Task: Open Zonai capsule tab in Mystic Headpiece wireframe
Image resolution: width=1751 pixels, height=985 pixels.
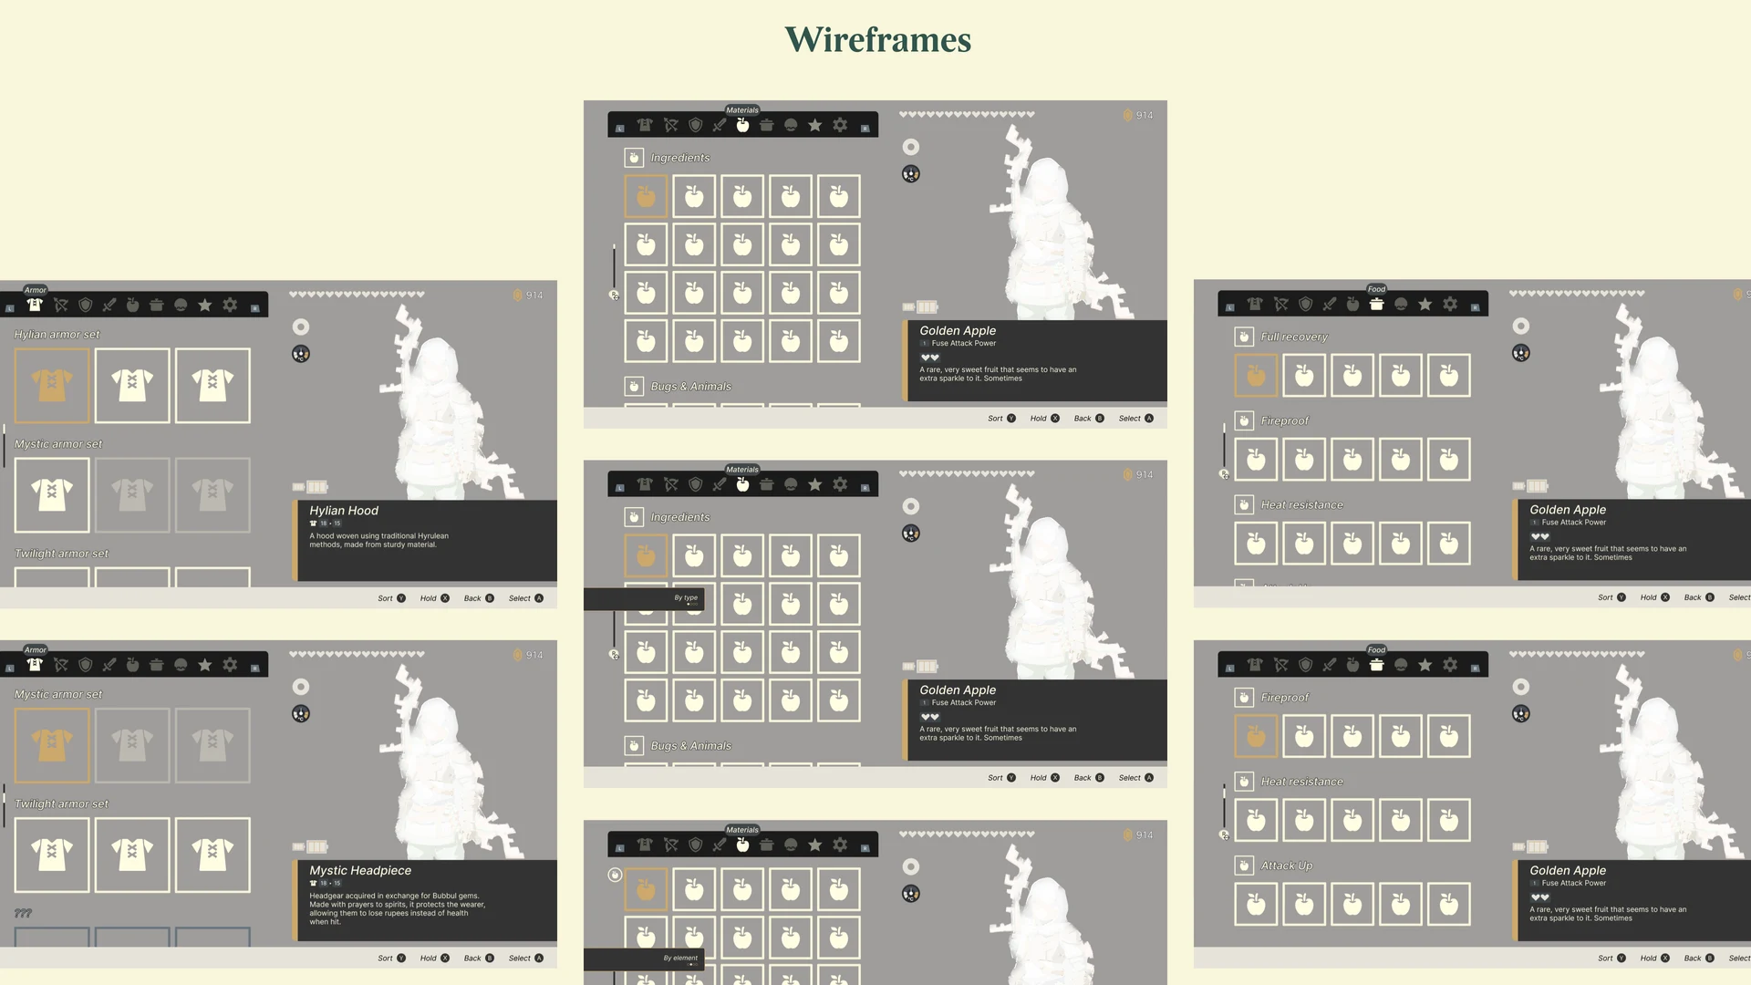Action: click(x=181, y=666)
